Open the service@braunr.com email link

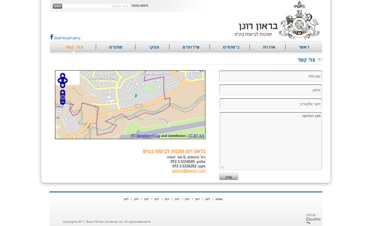[x=189, y=171]
